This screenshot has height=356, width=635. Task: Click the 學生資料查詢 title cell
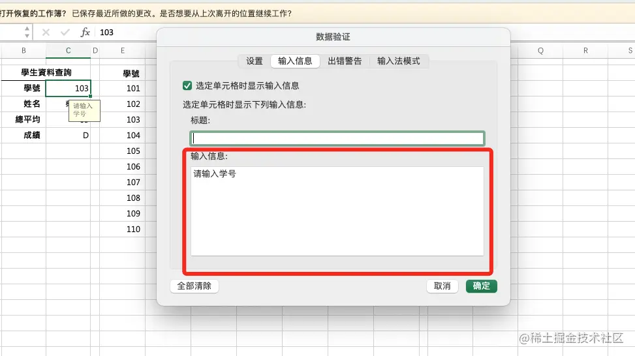[46, 72]
